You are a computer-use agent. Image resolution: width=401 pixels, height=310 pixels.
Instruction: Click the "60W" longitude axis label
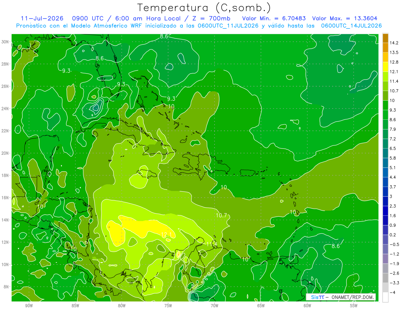[x=307, y=306]
